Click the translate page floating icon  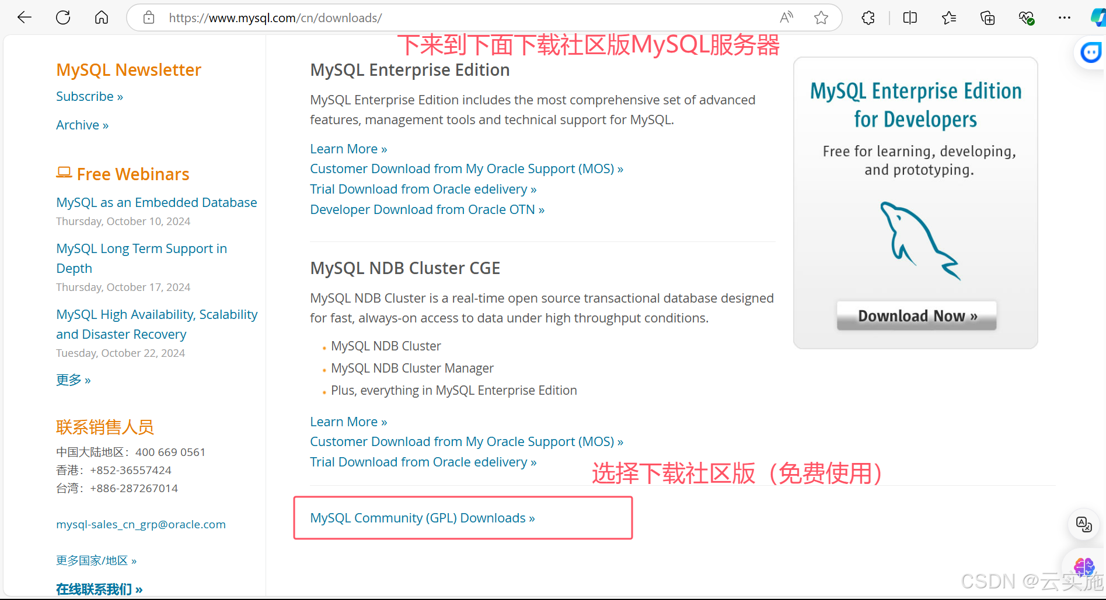[x=1084, y=524]
